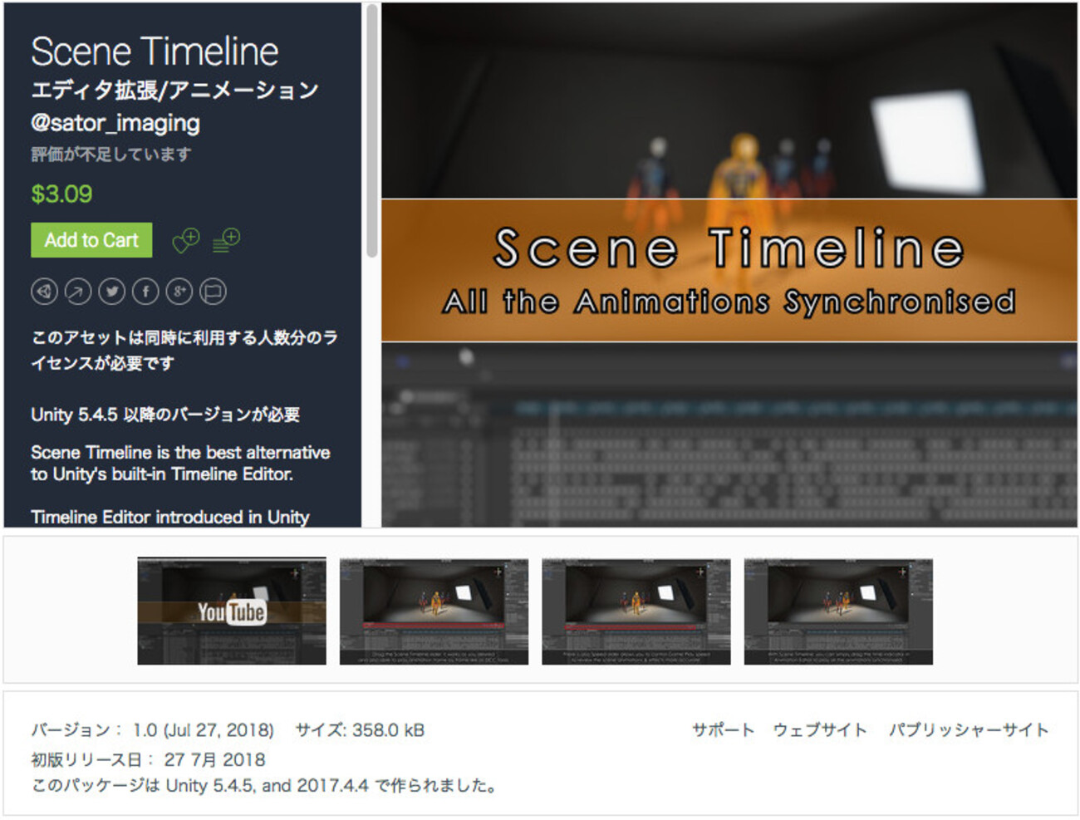Click the share arrow icon

[x=78, y=292]
